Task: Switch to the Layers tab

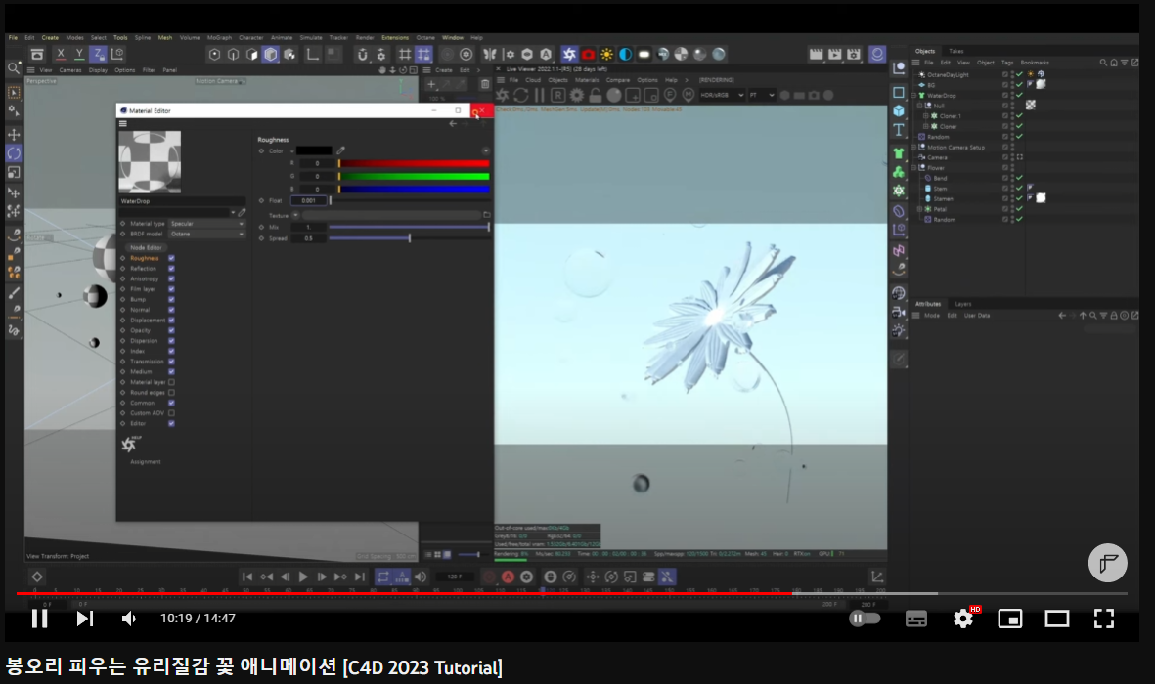Action: pyautogui.click(x=962, y=304)
